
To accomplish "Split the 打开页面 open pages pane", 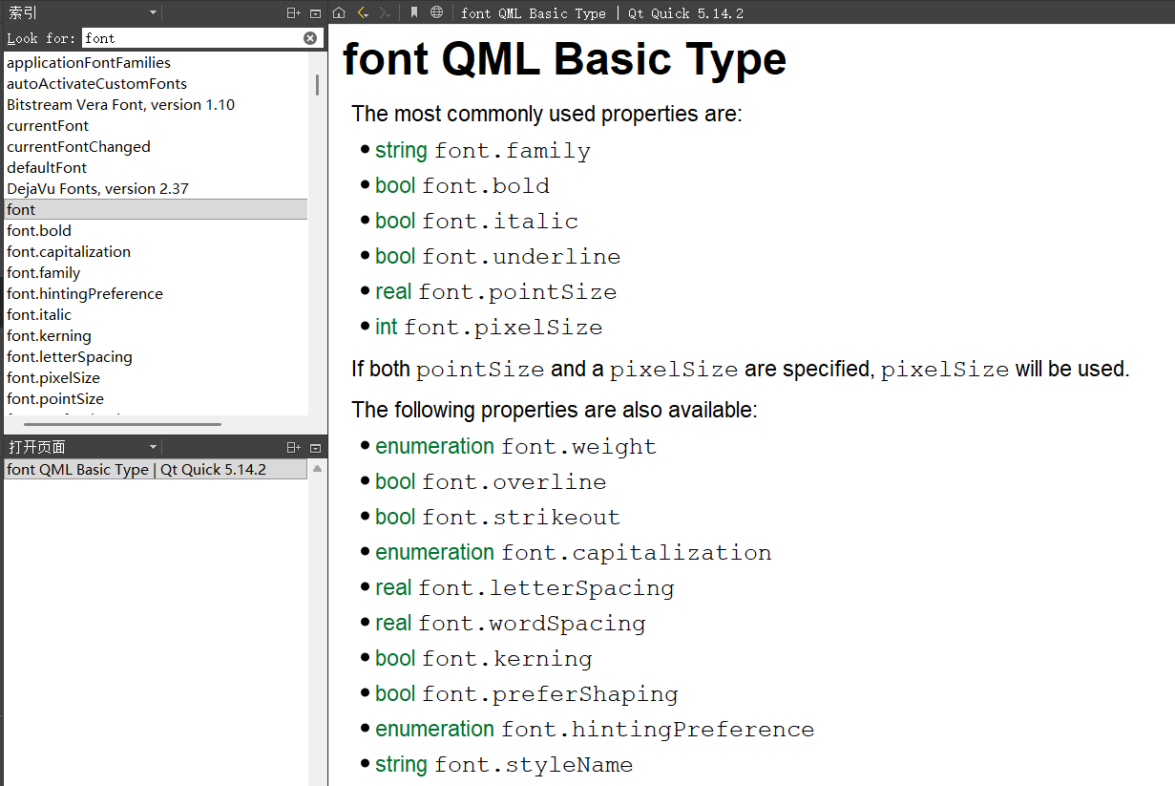I will [293, 447].
